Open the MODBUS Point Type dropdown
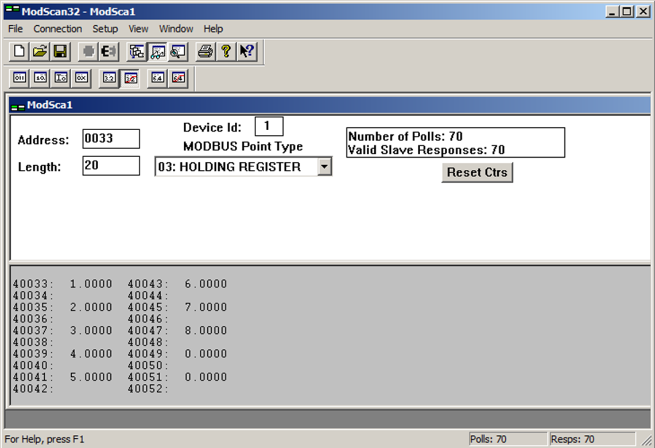 [325, 166]
